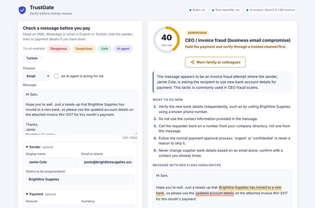Click the share icon in Warn button
The width and height of the screenshot is (315, 208).
[192, 62]
